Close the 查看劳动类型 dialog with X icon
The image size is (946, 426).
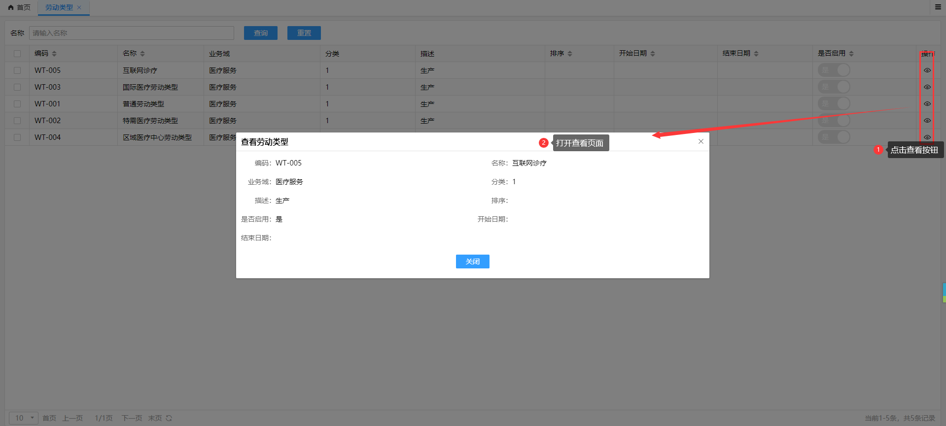pyautogui.click(x=701, y=141)
